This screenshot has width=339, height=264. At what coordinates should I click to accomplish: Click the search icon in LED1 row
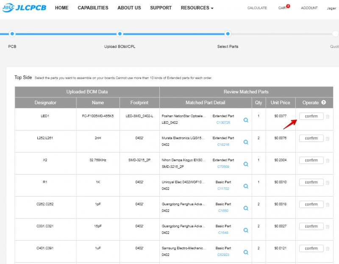246,120
